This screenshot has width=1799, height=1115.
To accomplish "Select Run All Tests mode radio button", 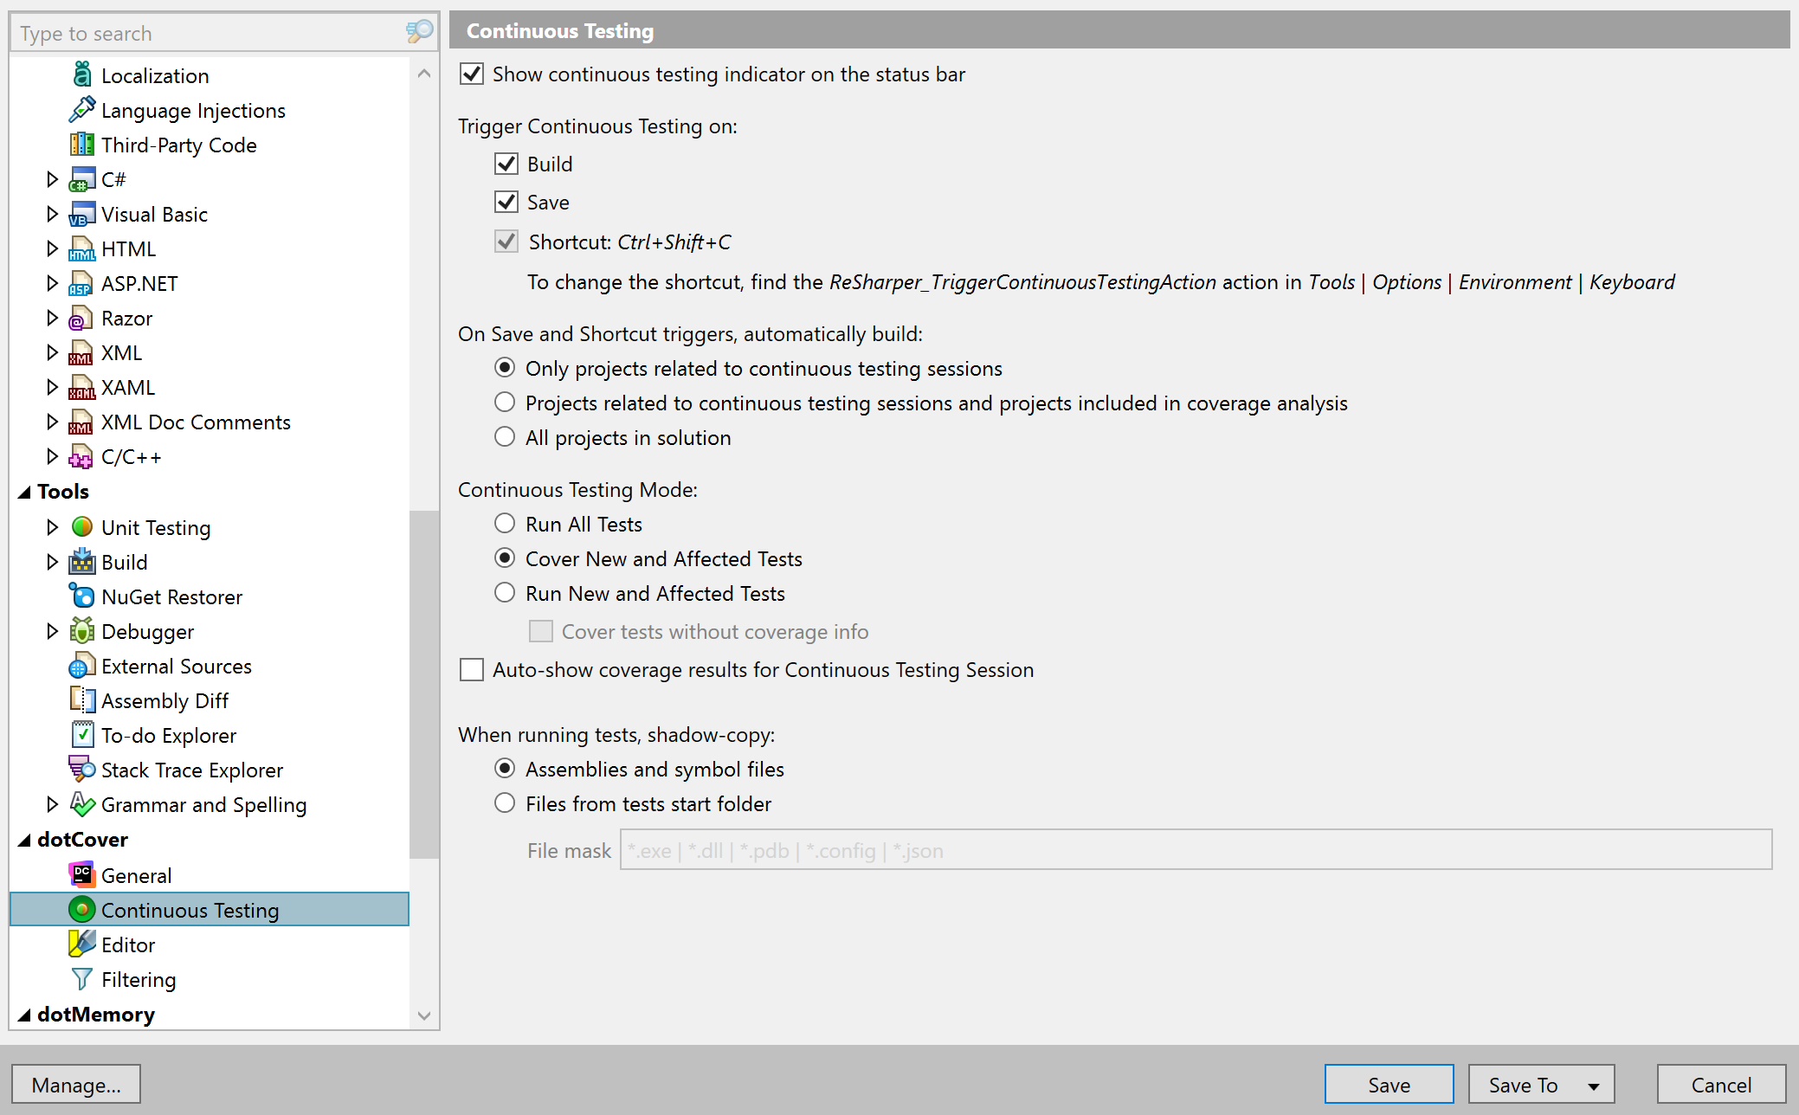I will click(505, 524).
